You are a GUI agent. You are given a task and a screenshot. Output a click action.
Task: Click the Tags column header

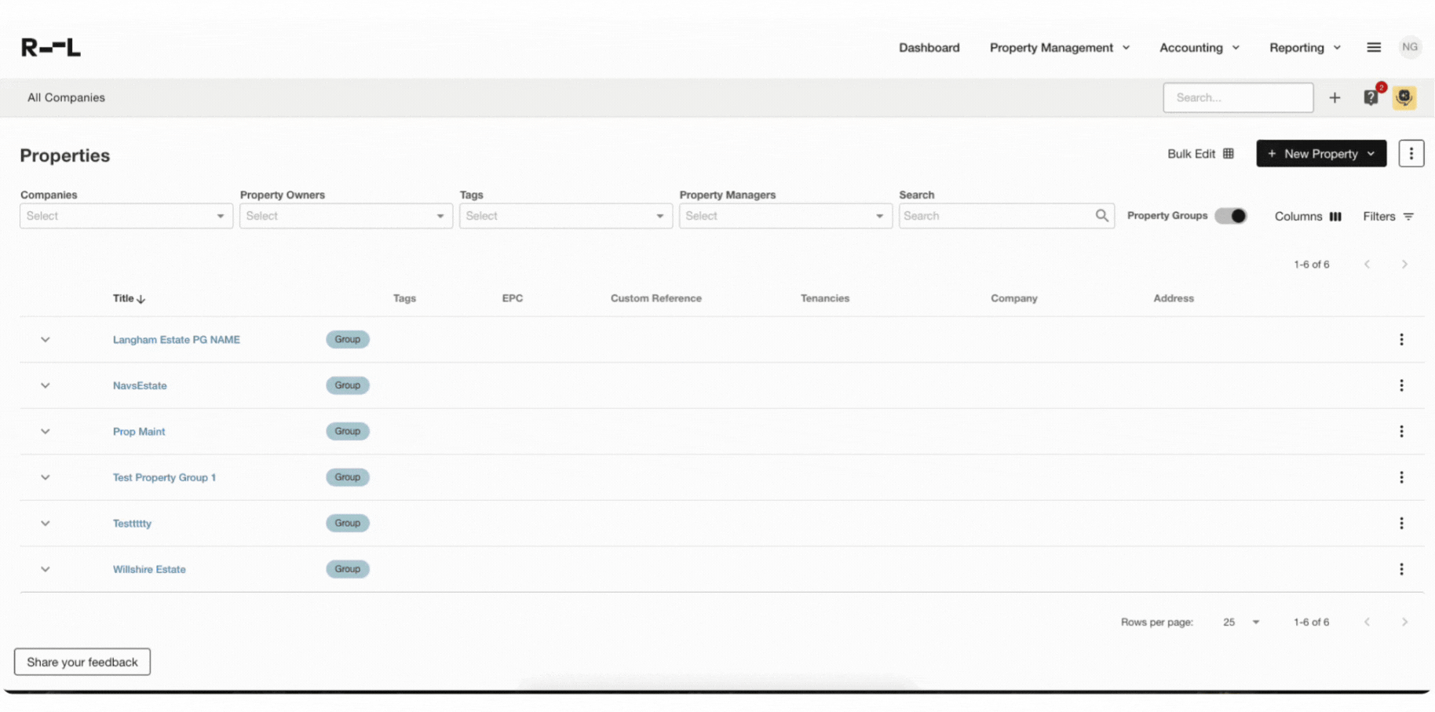pyautogui.click(x=404, y=298)
